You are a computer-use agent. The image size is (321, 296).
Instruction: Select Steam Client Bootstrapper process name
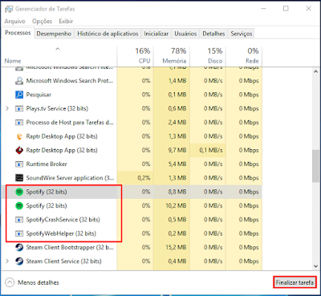[70, 247]
